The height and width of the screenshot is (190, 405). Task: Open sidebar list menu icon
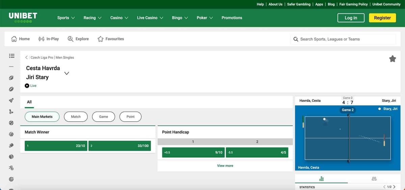coord(11,55)
